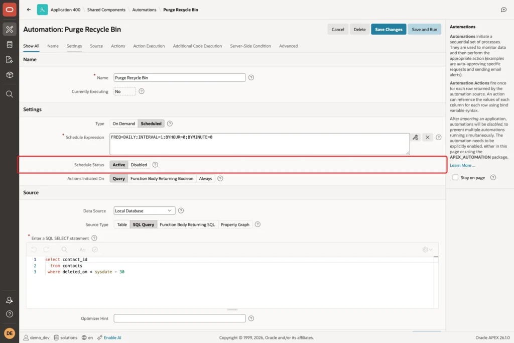The width and height of the screenshot is (514, 343).
Task: Click Save and Run button
Action: click(425, 29)
